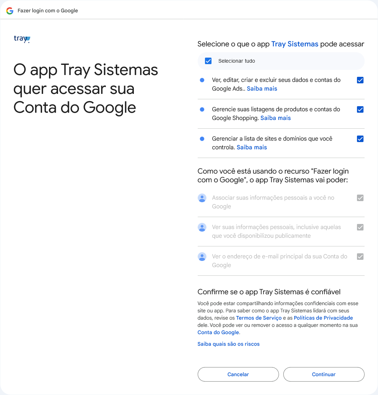Click the profile icon beside Associar suas informações

(202, 198)
